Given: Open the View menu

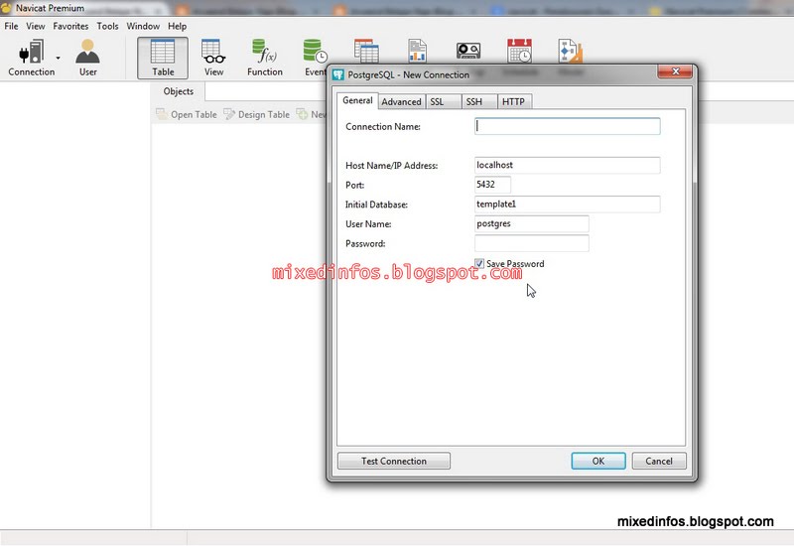Looking at the screenshot, I should coord(36,26).
